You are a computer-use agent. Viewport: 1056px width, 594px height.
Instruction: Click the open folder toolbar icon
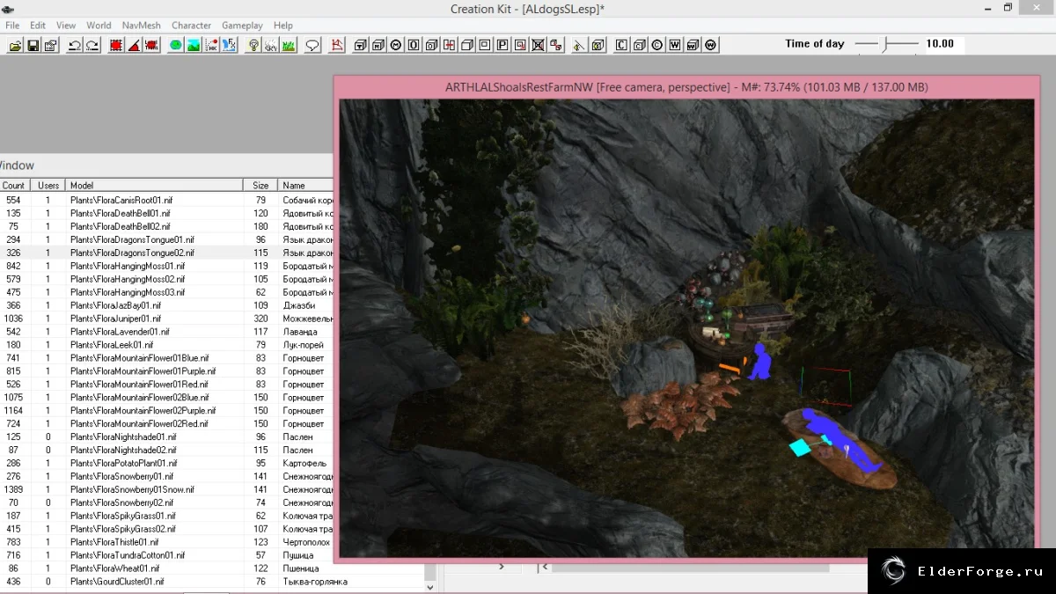pos(15,45)
